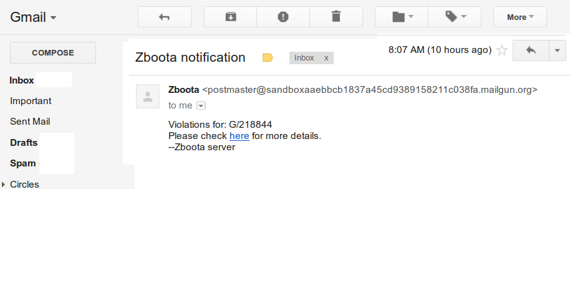585x293 pixels.
Task: Report this message as spam
Action: coord(283,17)
